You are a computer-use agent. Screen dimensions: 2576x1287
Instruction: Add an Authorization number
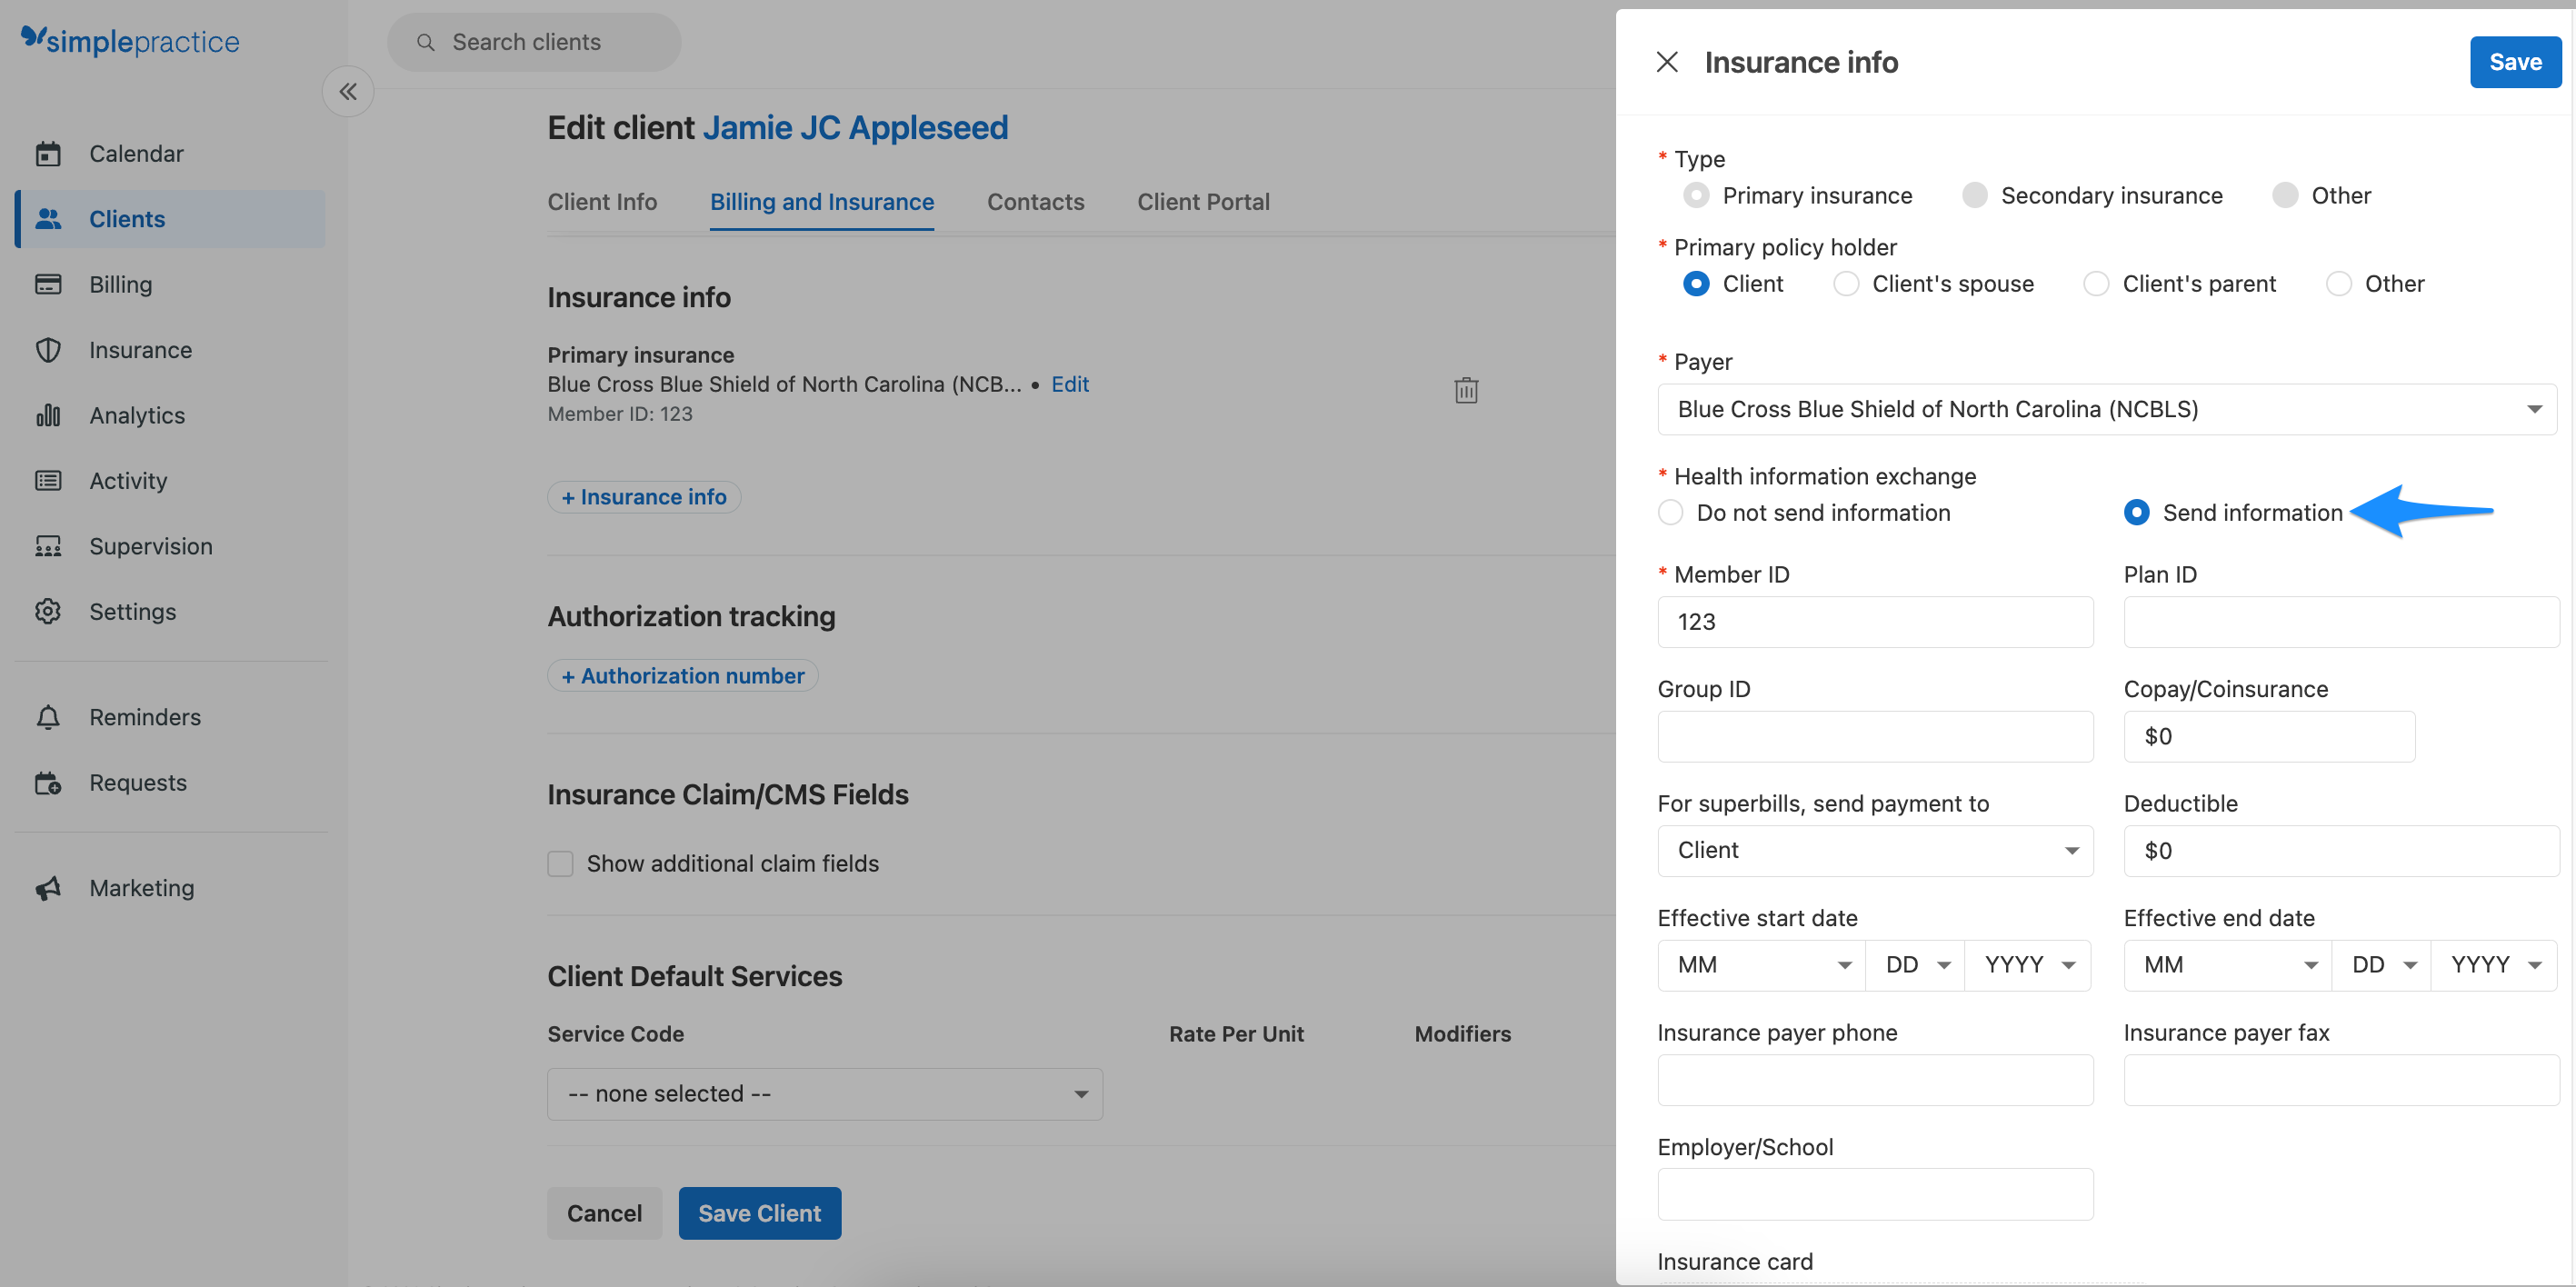(683, 676)
